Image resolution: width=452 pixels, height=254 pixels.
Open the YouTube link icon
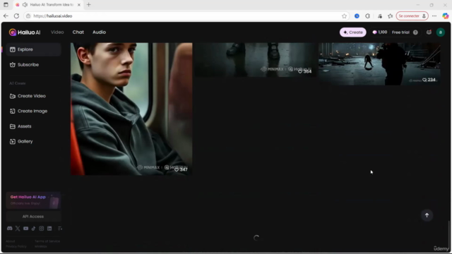click(x=25, y=229)
